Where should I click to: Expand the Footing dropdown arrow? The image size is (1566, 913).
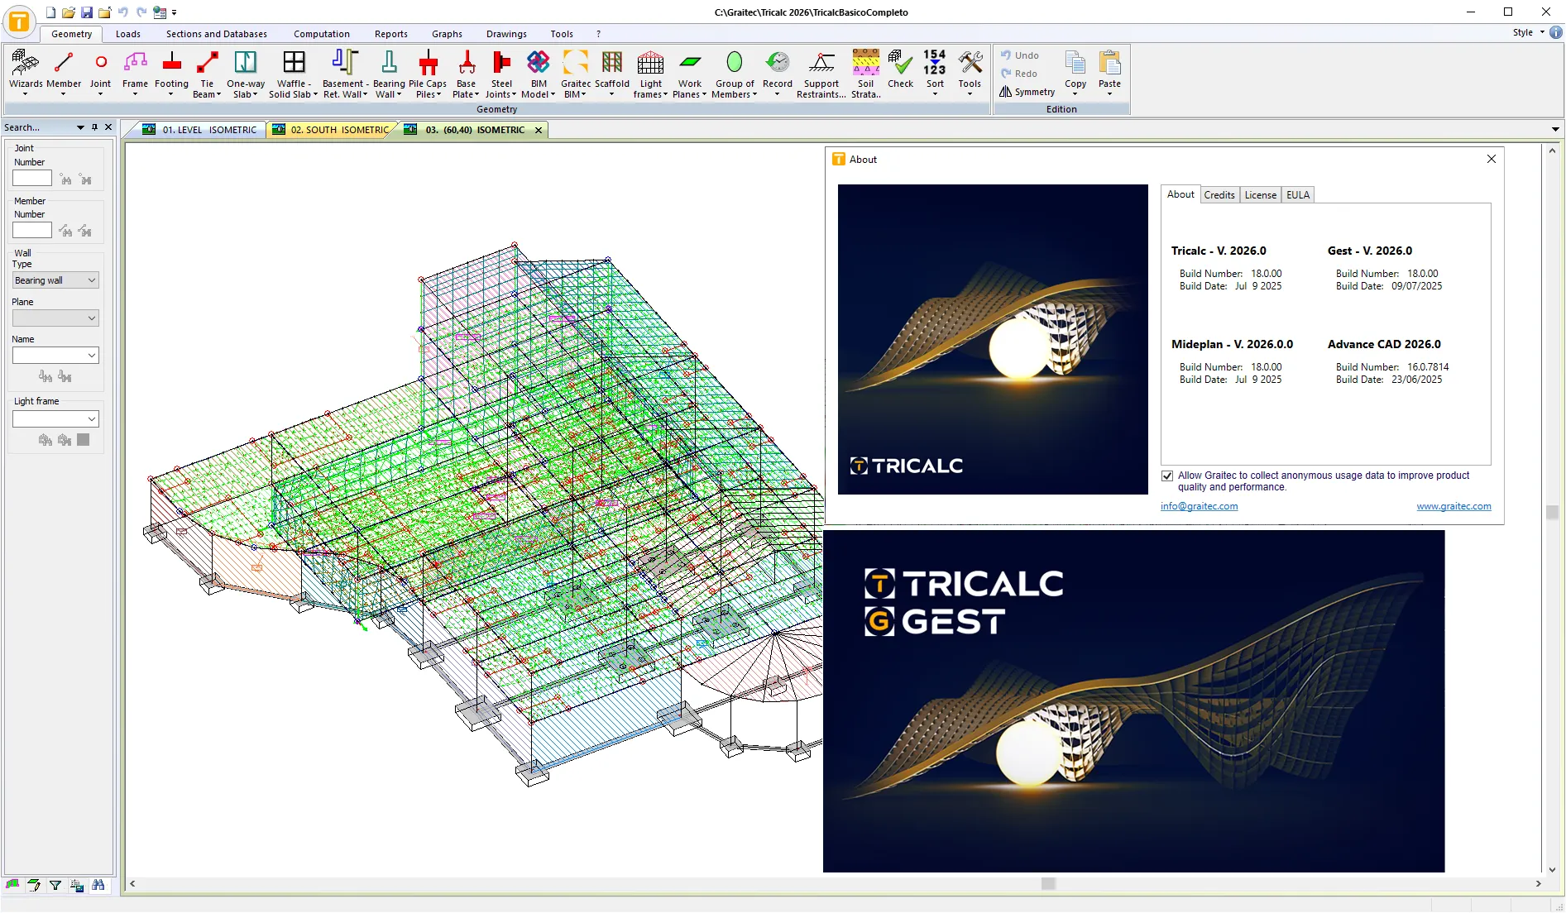(x=171, y=94)
